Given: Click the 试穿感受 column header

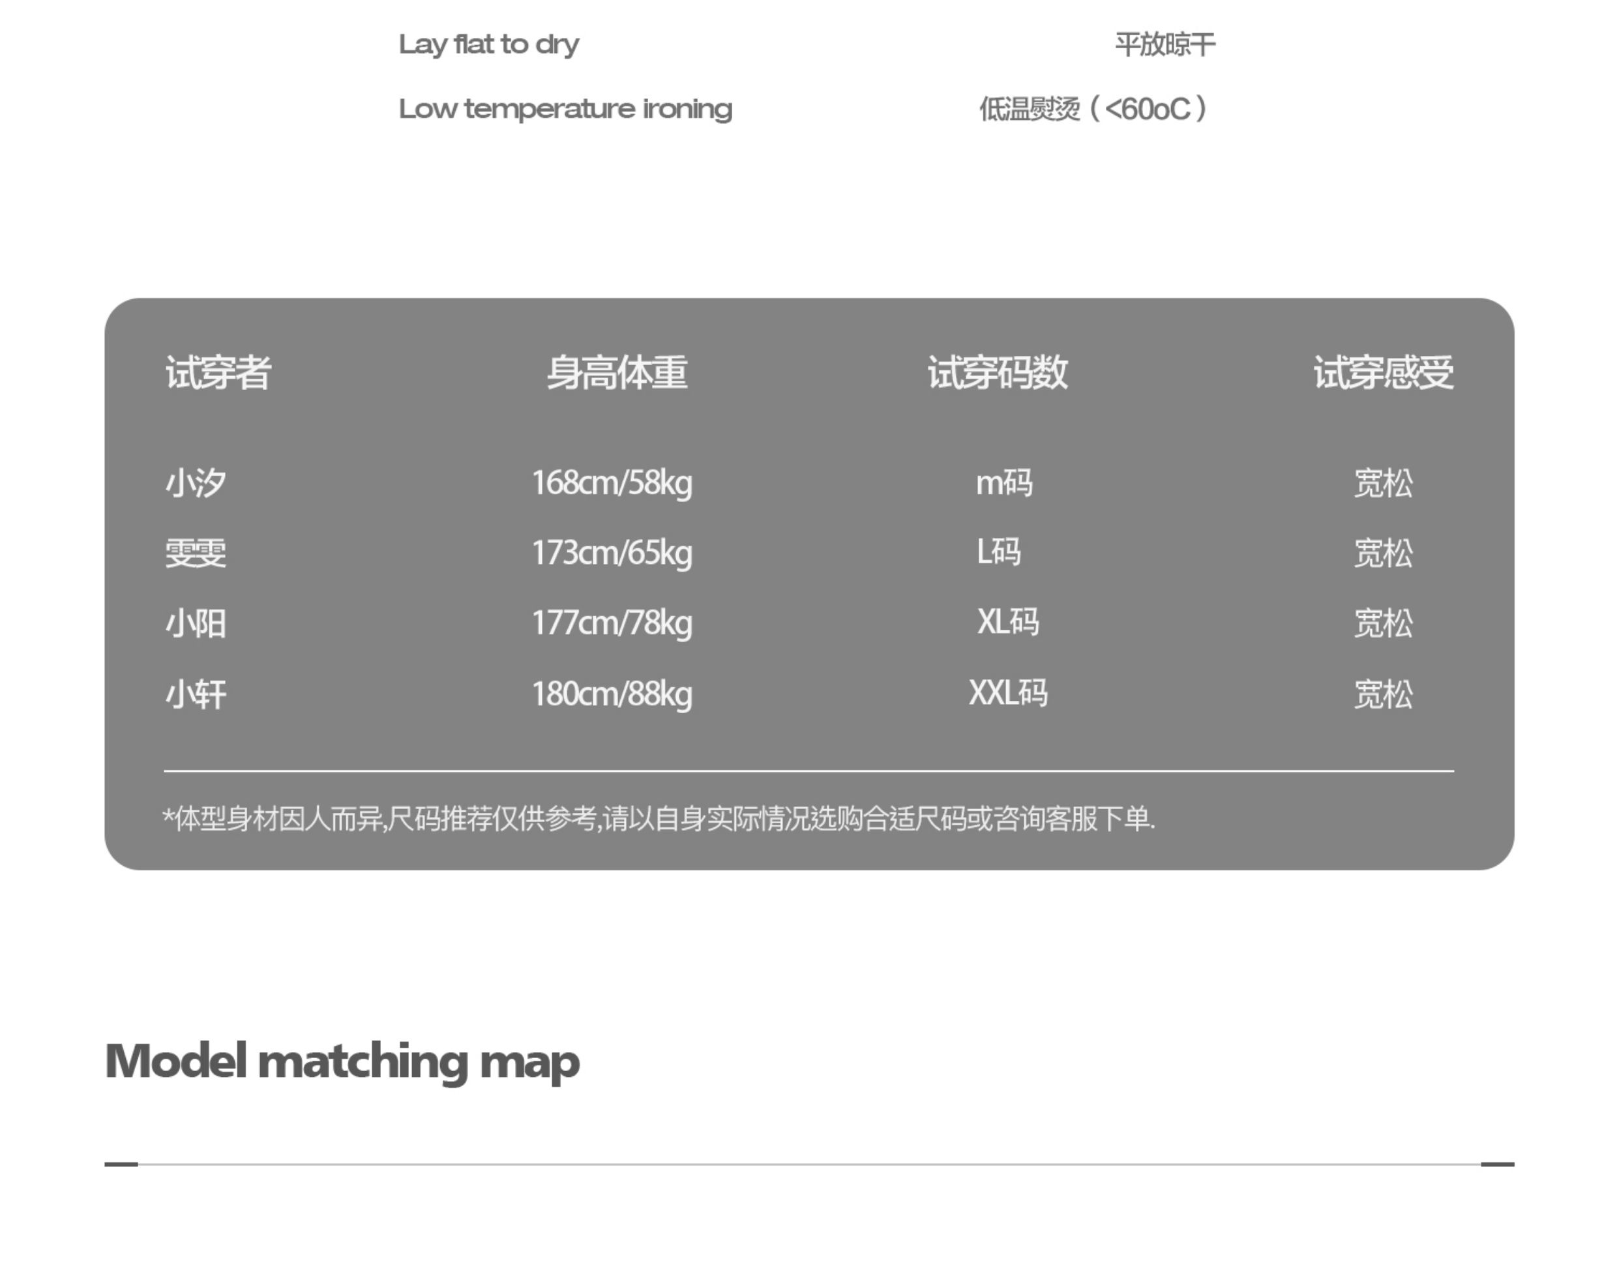Looking at the screenshot, I should pyautogui.click(x=1383, y=372).
